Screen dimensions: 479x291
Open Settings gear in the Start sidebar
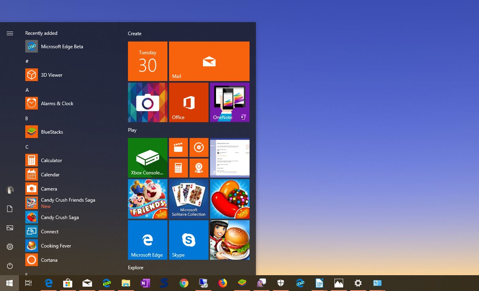pos(10,247)
